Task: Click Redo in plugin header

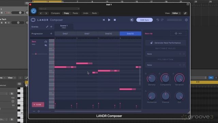Action: 94,13
